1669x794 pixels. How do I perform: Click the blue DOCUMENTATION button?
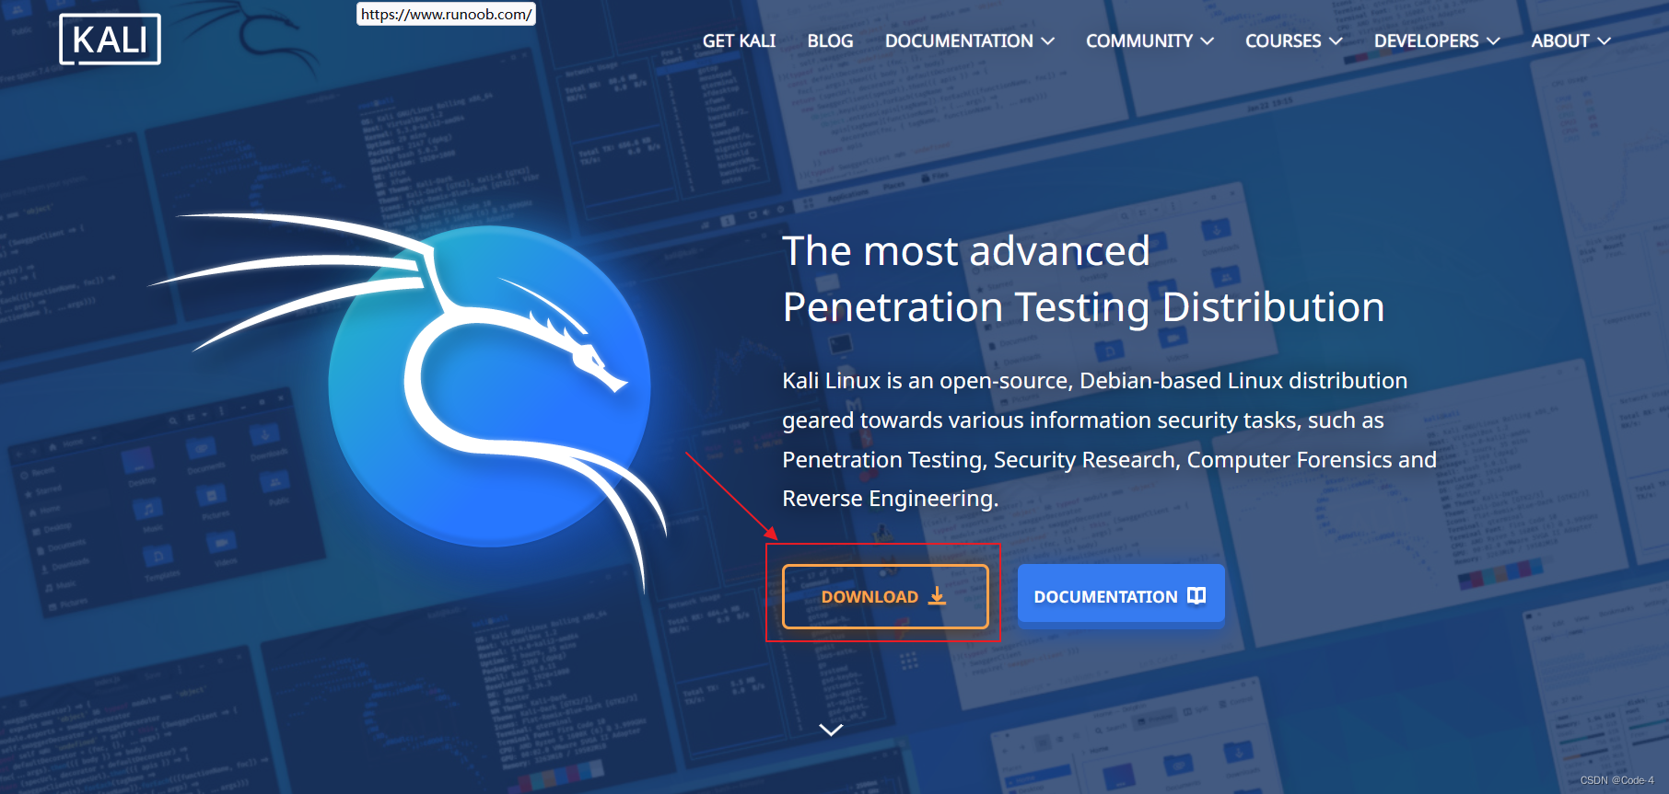point(1121,595)
